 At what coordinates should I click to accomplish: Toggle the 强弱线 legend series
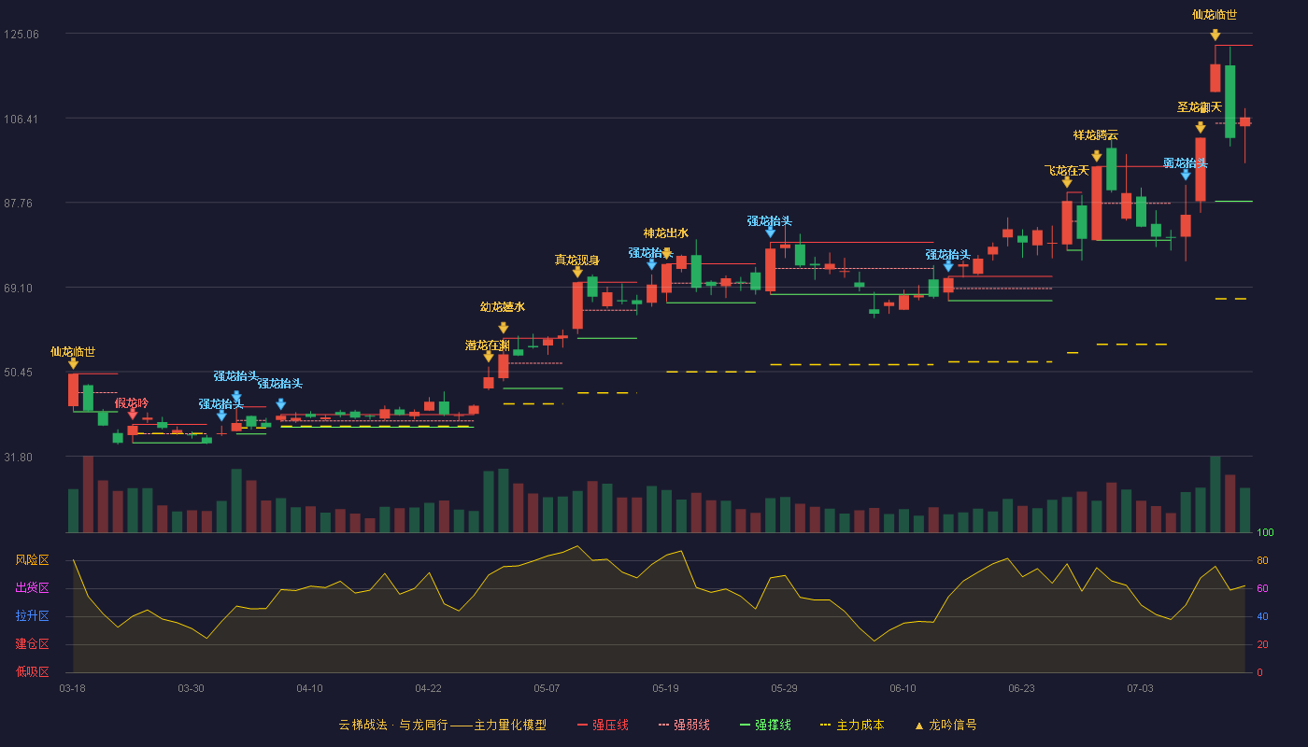click(684, 725)
